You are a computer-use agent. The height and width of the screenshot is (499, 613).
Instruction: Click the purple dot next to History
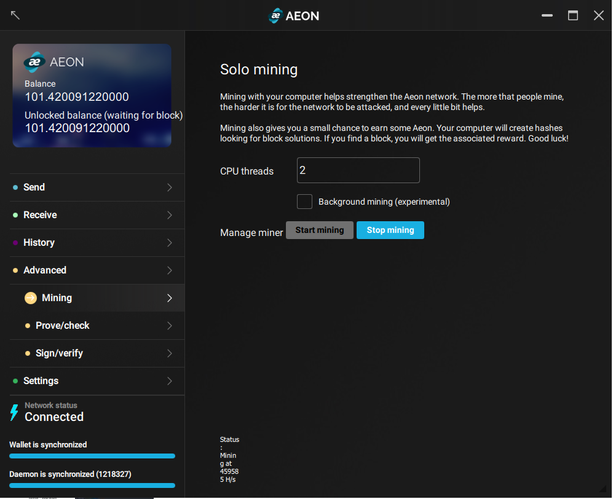pyautogui.click(x=15, y=243)
